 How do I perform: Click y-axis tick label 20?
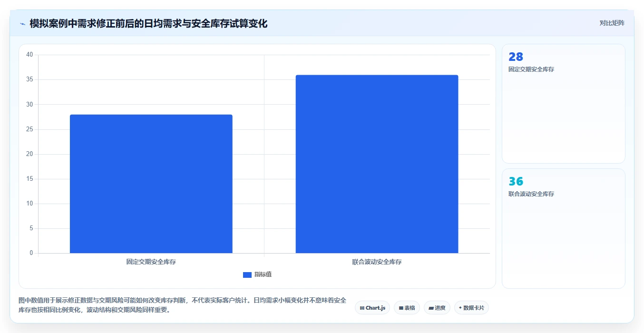click(x=29, y=154)
